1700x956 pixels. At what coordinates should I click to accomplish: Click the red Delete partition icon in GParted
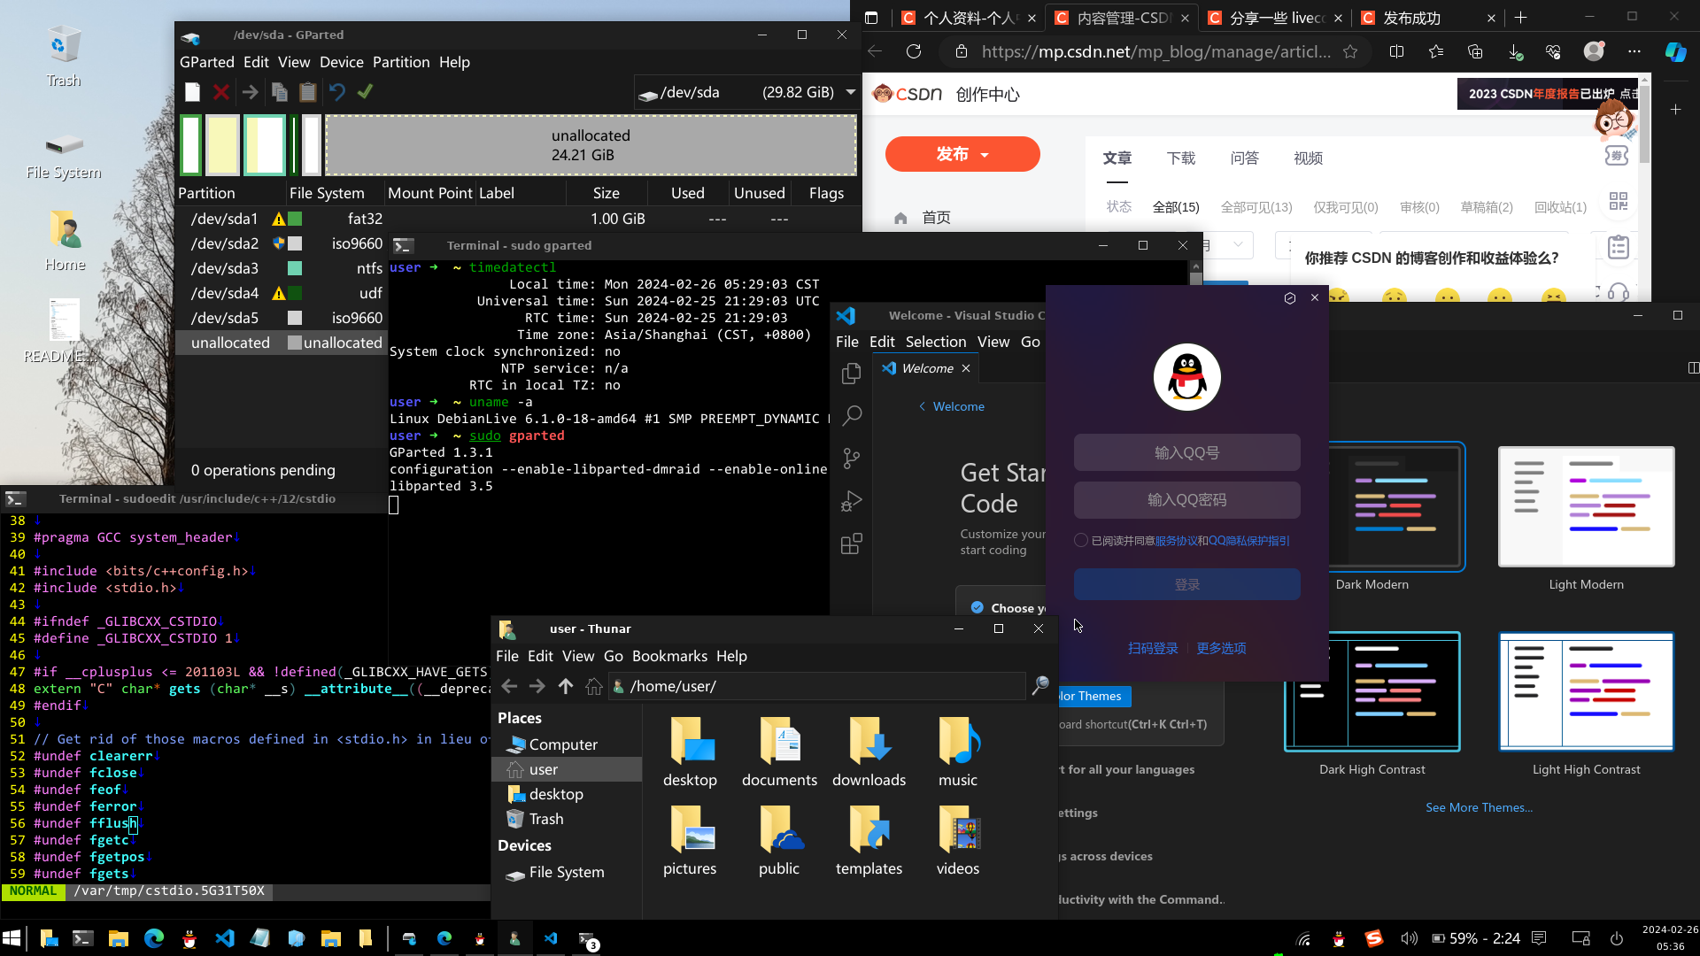221,92
